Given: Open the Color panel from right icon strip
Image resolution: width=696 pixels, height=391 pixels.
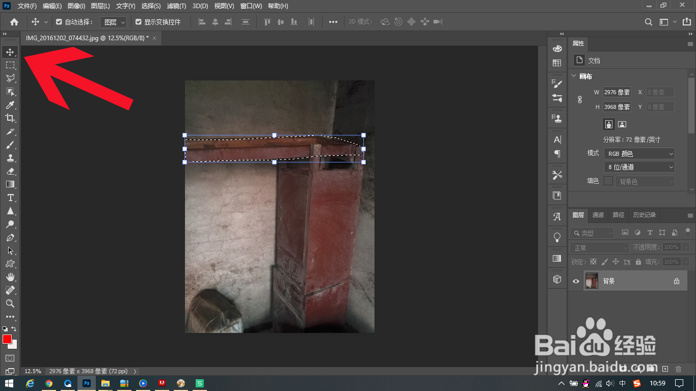Looking at the screenshot, I should (x=557, y=48).
